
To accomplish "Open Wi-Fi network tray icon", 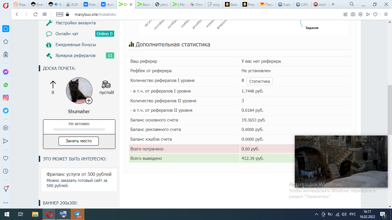I will tap(337, 214).
